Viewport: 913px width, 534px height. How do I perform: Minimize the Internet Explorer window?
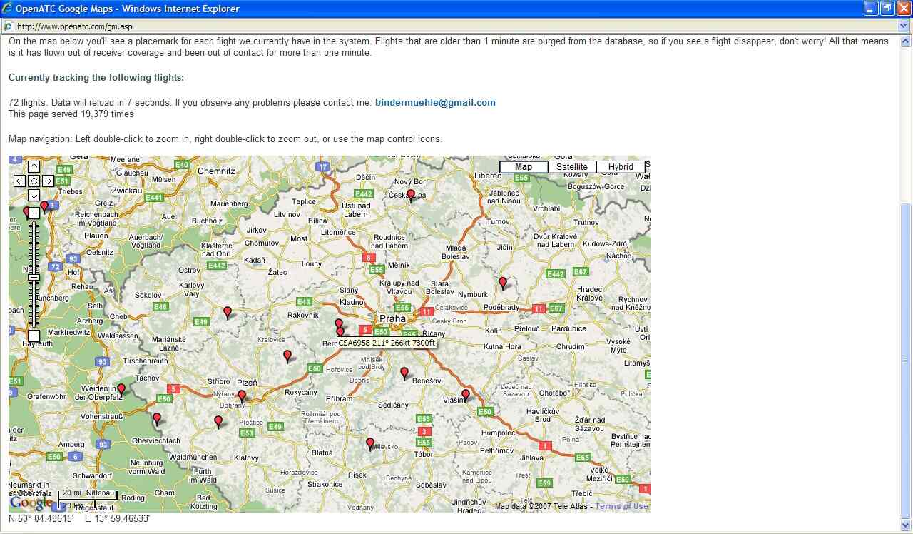[x=871, y=9]
